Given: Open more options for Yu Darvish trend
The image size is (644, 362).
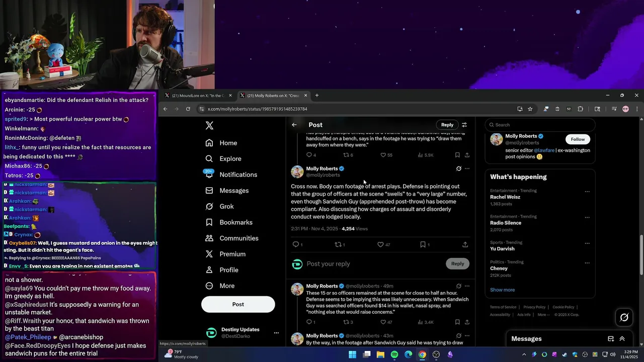Looking at the screenshot, I should 587,243.
